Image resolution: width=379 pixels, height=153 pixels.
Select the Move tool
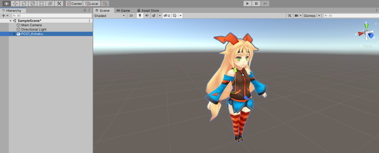coord(15,3)
